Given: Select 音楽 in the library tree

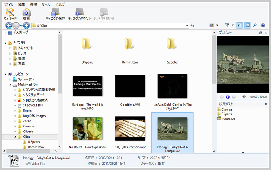Looking at the screenshot, I should coord(21,59).
